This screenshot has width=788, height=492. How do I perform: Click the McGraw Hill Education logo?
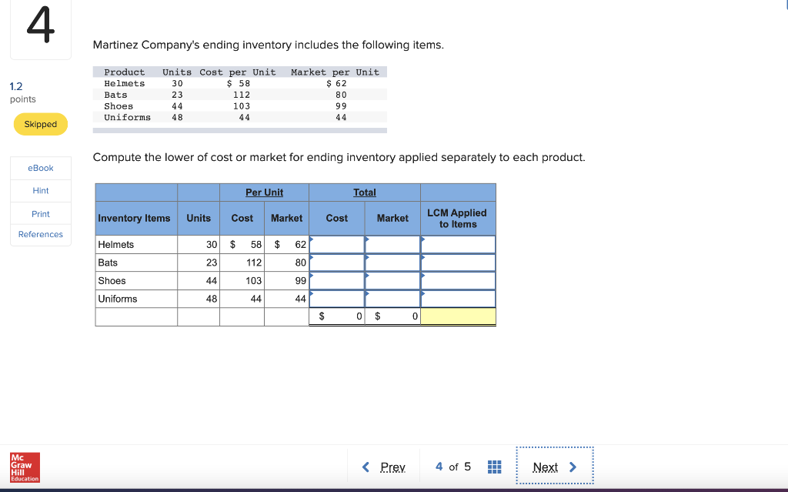25,467
